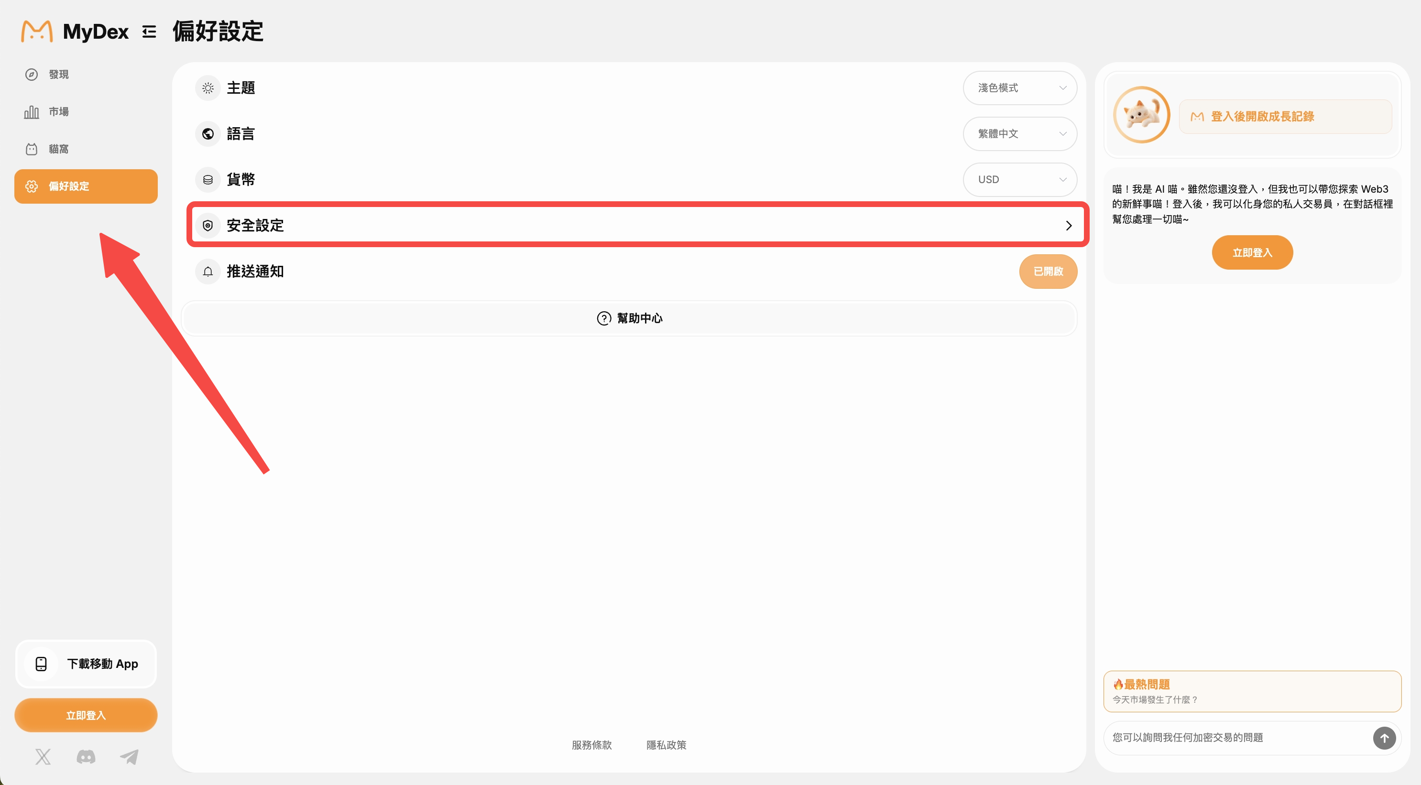
Task: Open X (Twitter) social link icon
Action: 43,756
